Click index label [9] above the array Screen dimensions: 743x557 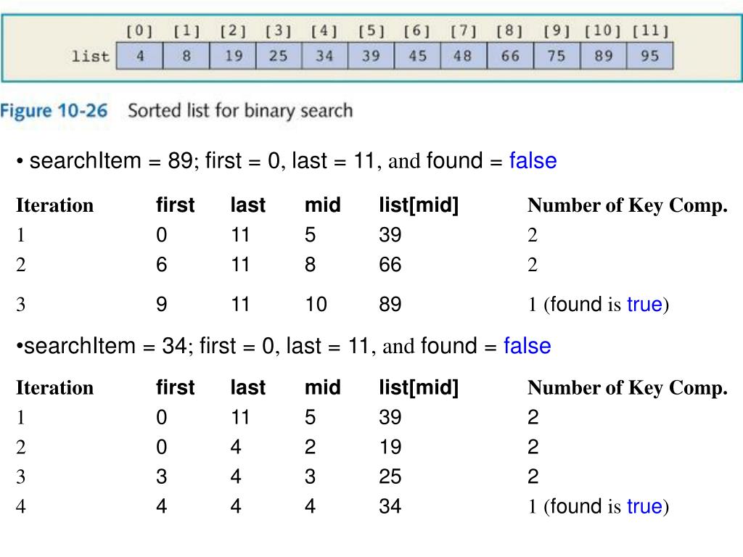click(557, 31)
